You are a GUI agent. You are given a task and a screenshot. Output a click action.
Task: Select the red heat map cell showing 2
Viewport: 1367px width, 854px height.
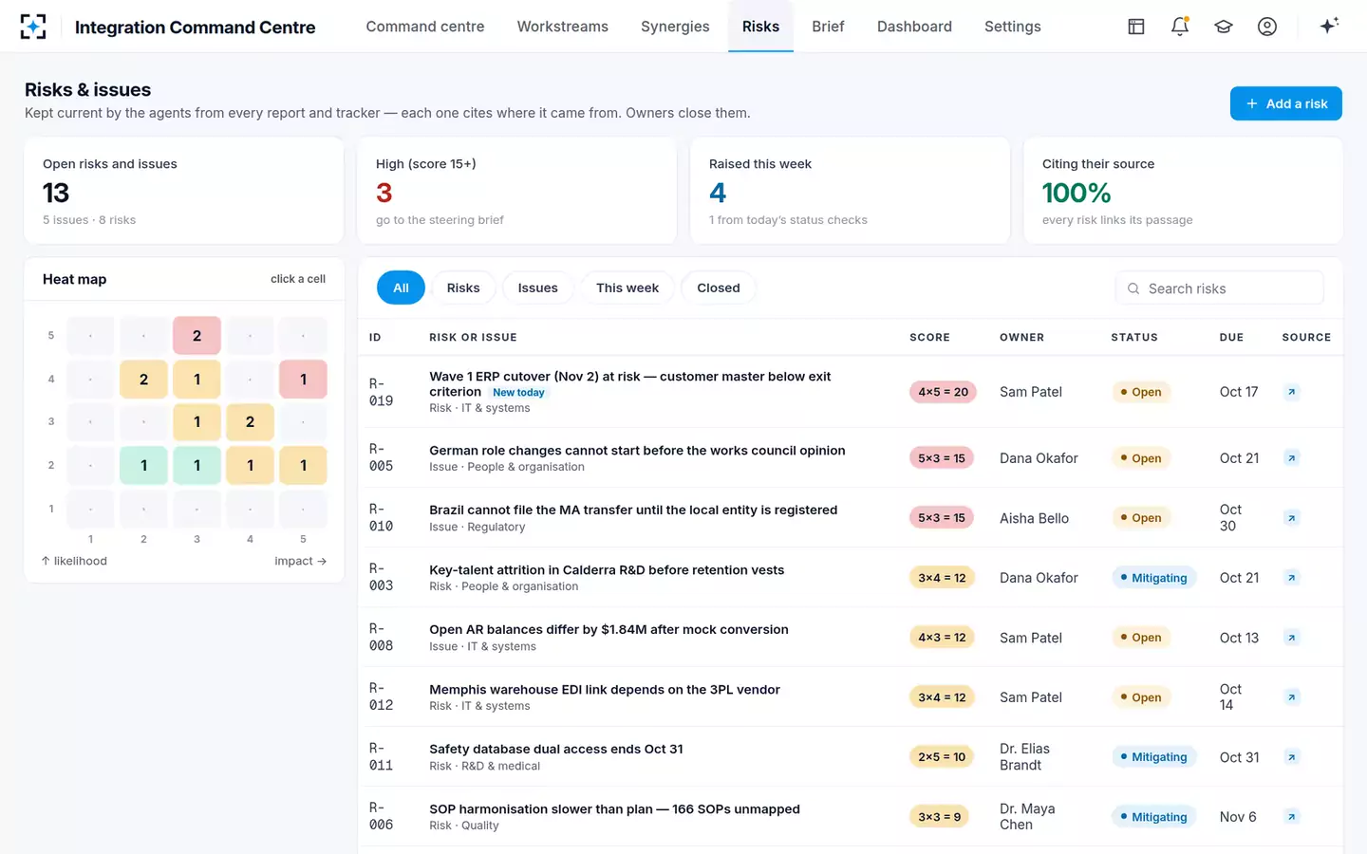197,336
